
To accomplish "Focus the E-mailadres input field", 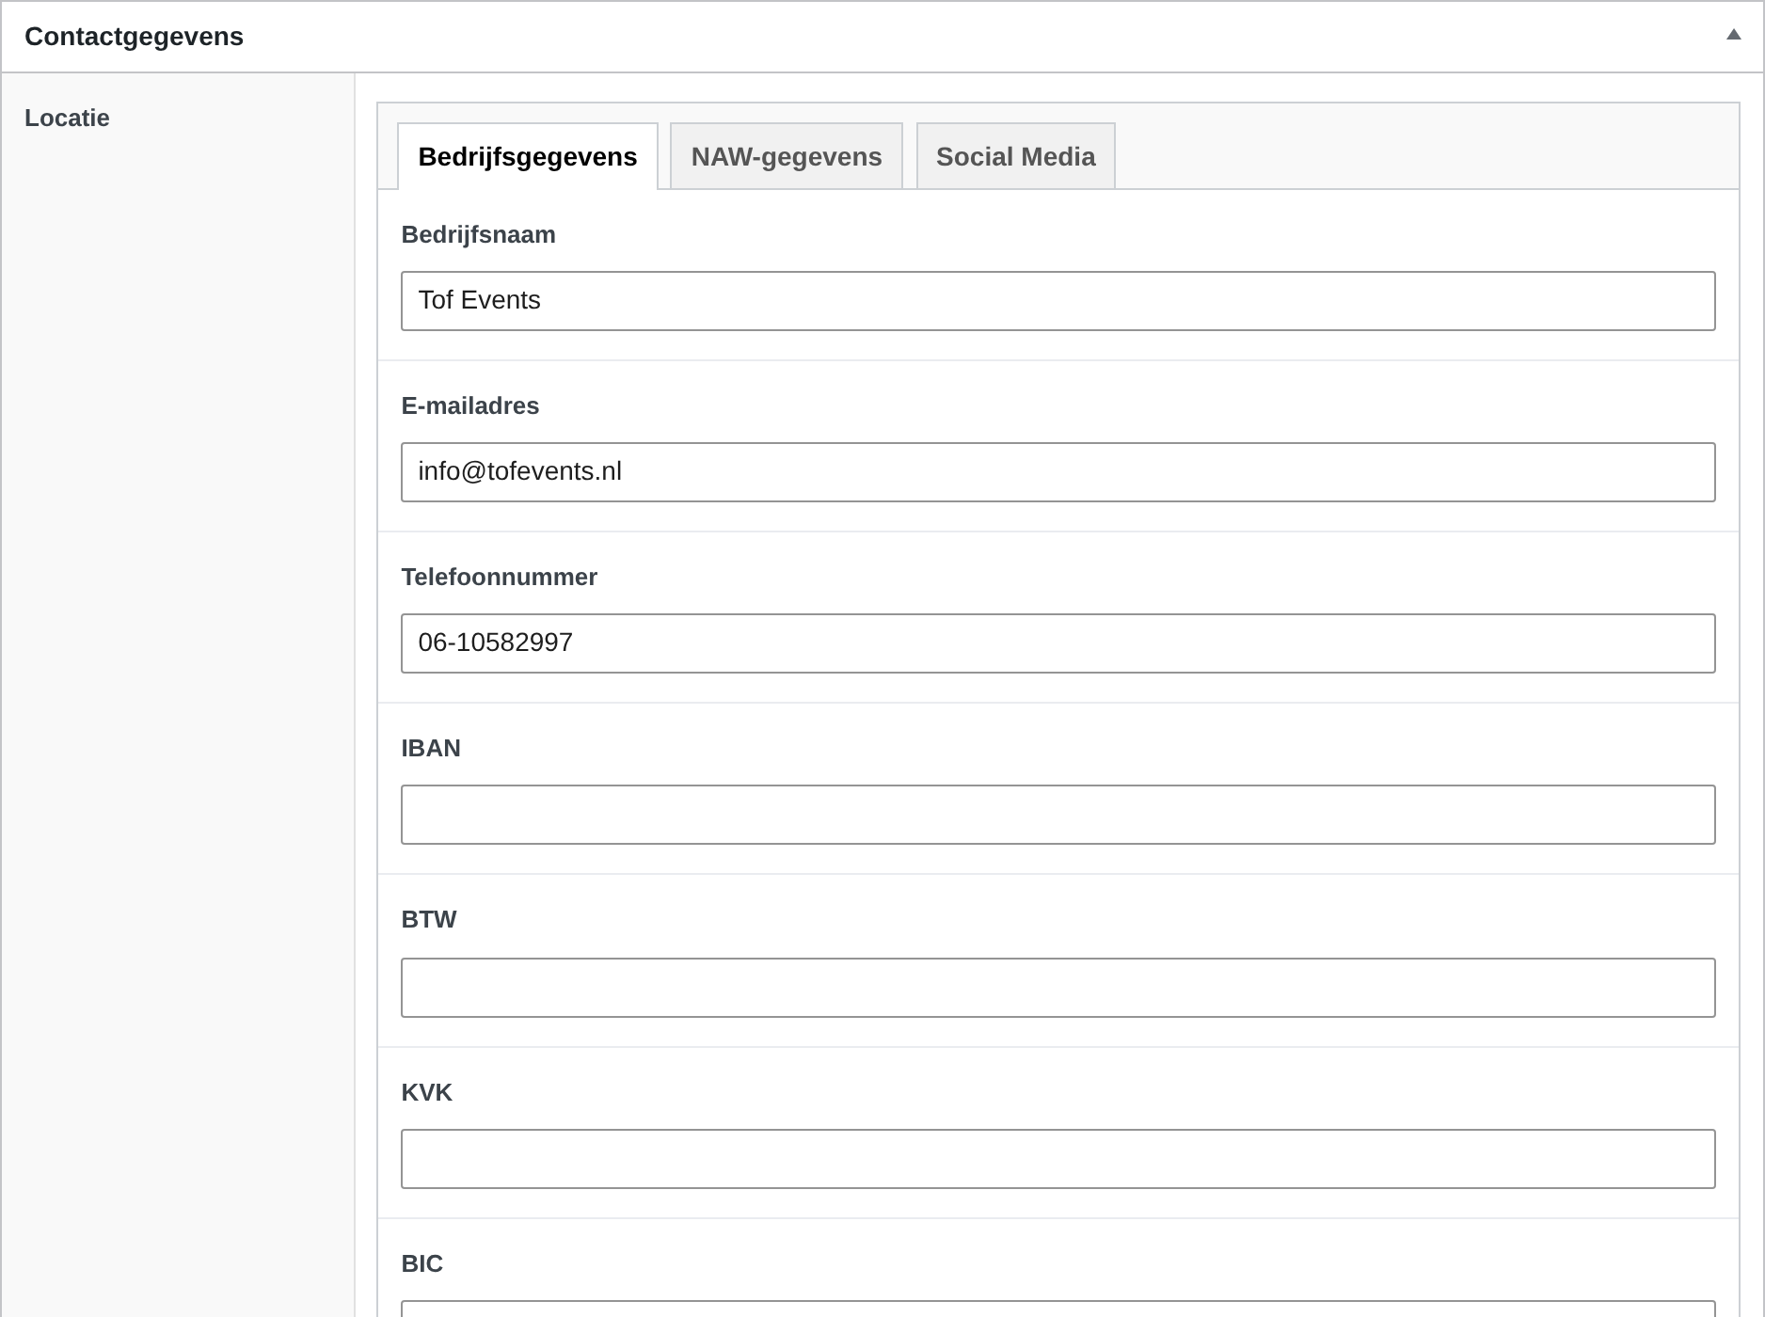I will (x=1058, y=472).
